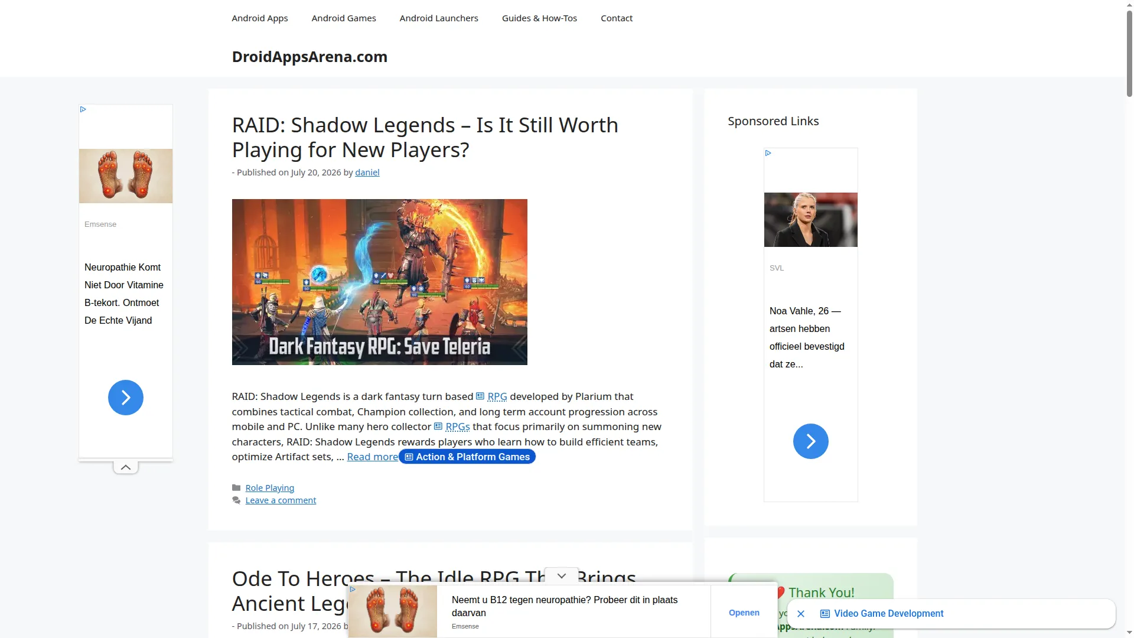Click the feet image in the bottom banner ad

pos(393,611)
